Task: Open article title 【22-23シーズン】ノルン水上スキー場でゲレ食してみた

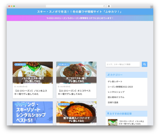Action: tap(31, 92)
